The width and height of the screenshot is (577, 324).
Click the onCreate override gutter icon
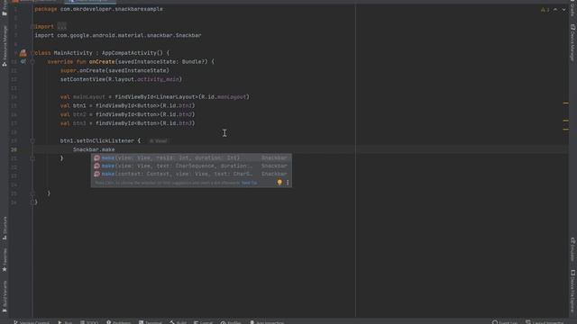coord(23,62)
